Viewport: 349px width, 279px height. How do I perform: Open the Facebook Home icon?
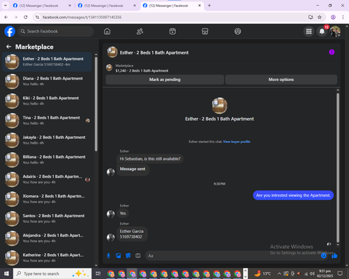coord(107,31)
